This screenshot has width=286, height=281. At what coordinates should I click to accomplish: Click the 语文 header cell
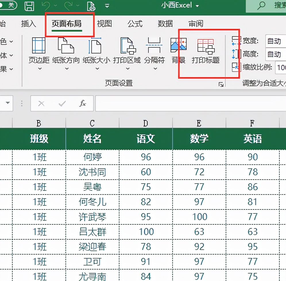point(146,139)
